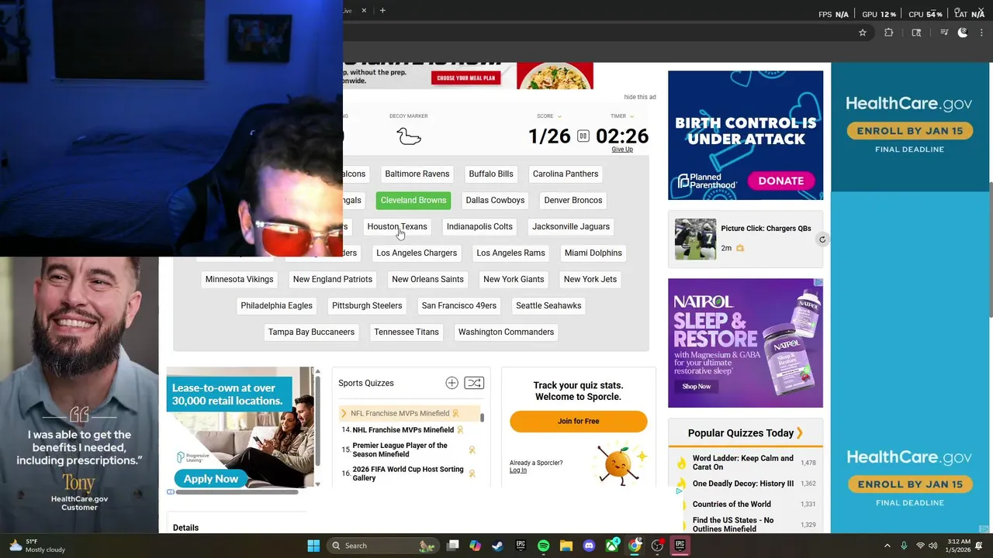Viewport: 993px width, 558px height.
Task: Open the side panel icon in Chrome toolbar
Action: 916,33
